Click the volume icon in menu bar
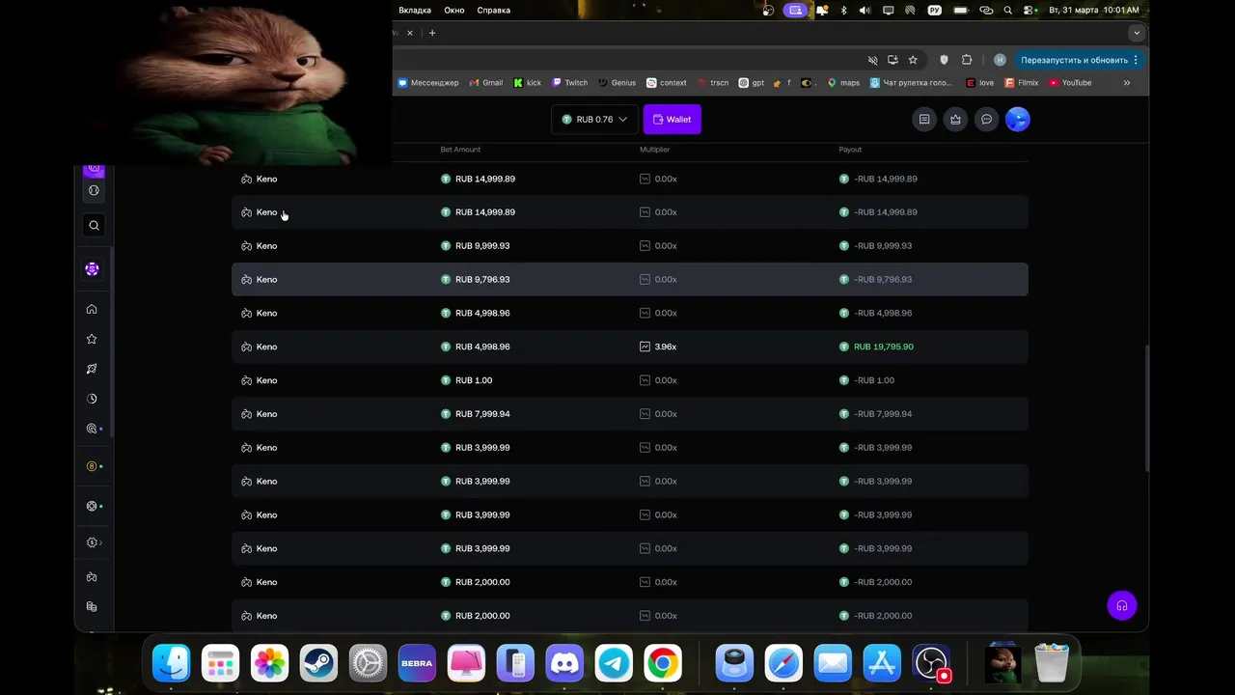 (x=864, y=10)
